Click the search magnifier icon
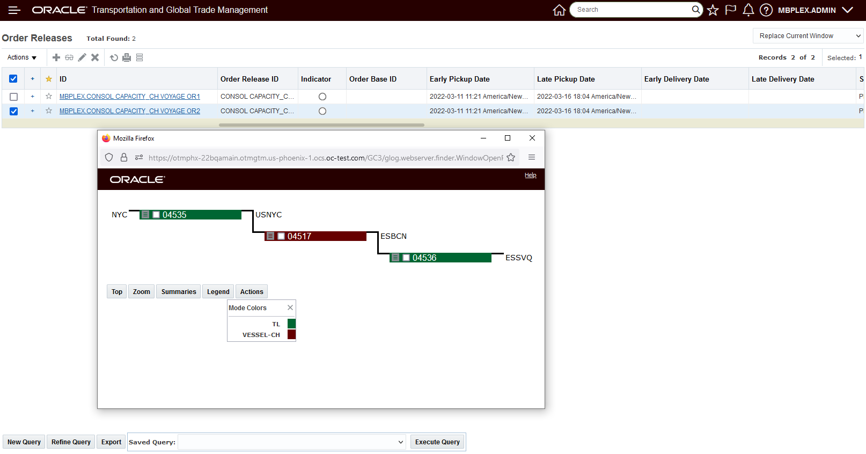866x454 pixels. (696, 10)
